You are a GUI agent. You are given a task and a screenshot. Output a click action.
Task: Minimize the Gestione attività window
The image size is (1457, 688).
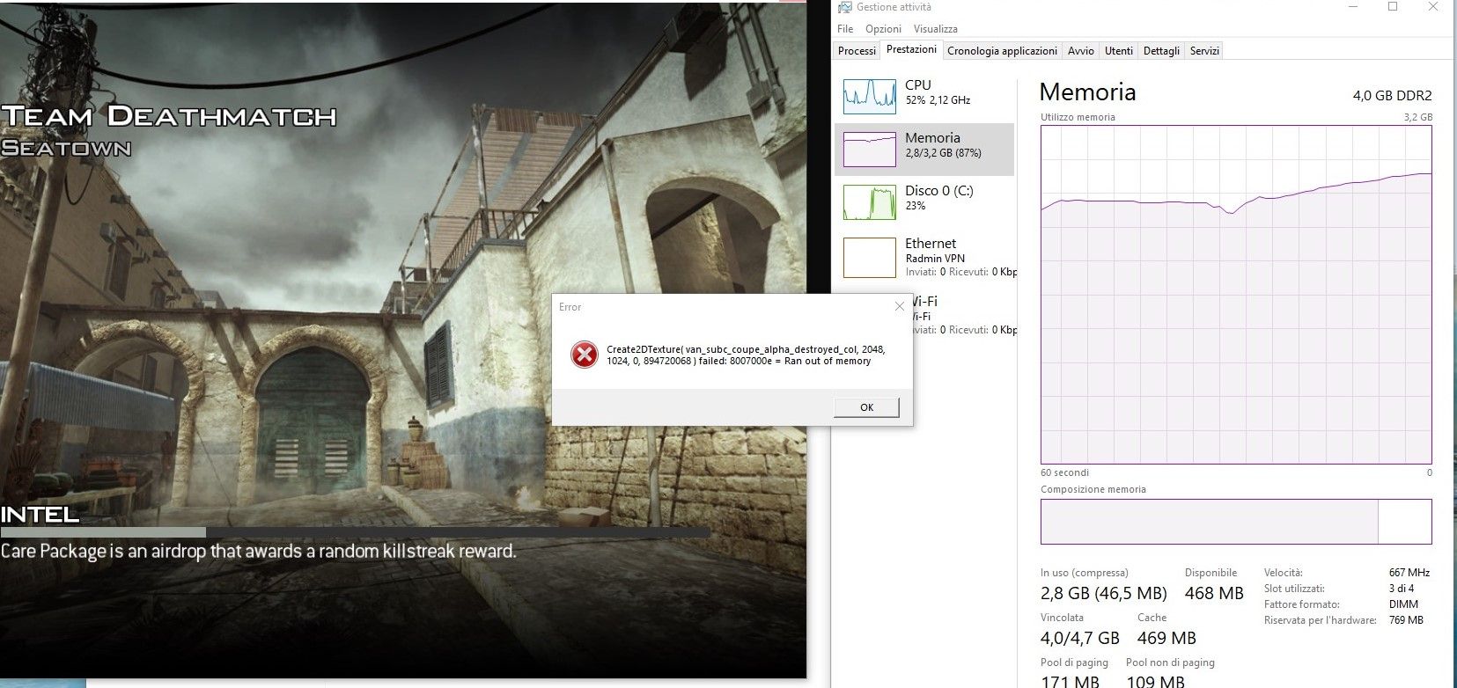1353,7
